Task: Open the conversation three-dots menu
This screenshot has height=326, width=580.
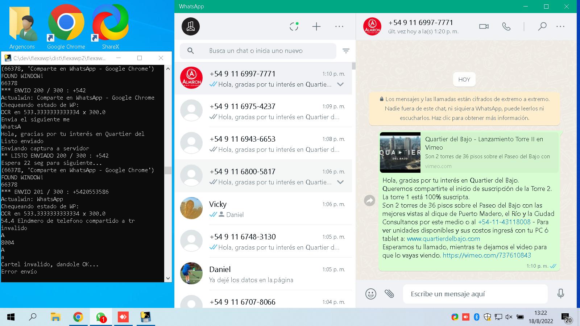Action: click(x=560, y=26)
